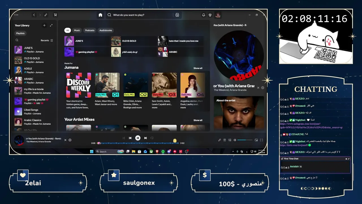The width and height of the screenshot is (362, 204).
Task: Mute the volume speaker icon
Action: 235,140
